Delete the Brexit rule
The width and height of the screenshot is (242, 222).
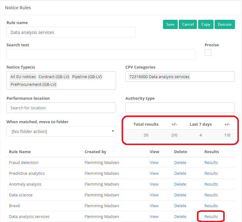click(x=180, y=206)
